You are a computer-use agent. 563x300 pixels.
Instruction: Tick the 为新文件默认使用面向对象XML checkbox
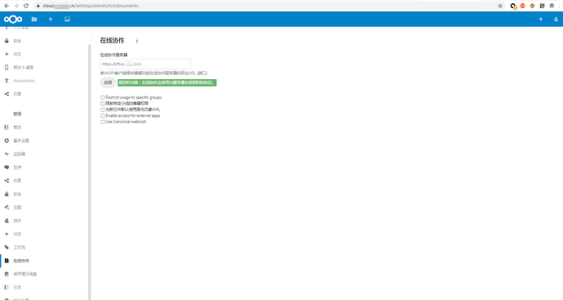(103, 110)
